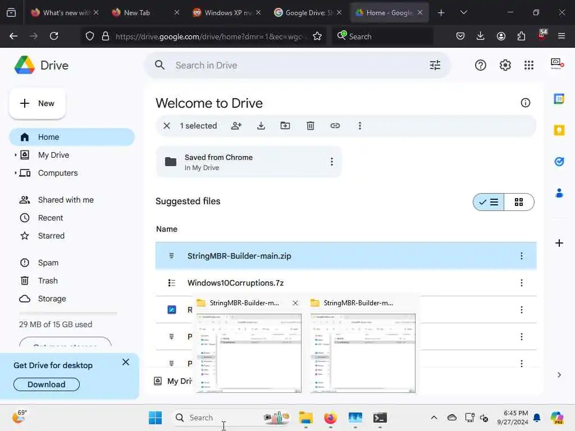Click the Share (add person) icon
Viewport: 575px width, 431px height.
(x=236, y=126)
